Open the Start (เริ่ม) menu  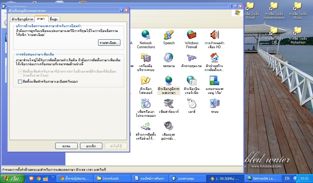(x=12, y=178)
